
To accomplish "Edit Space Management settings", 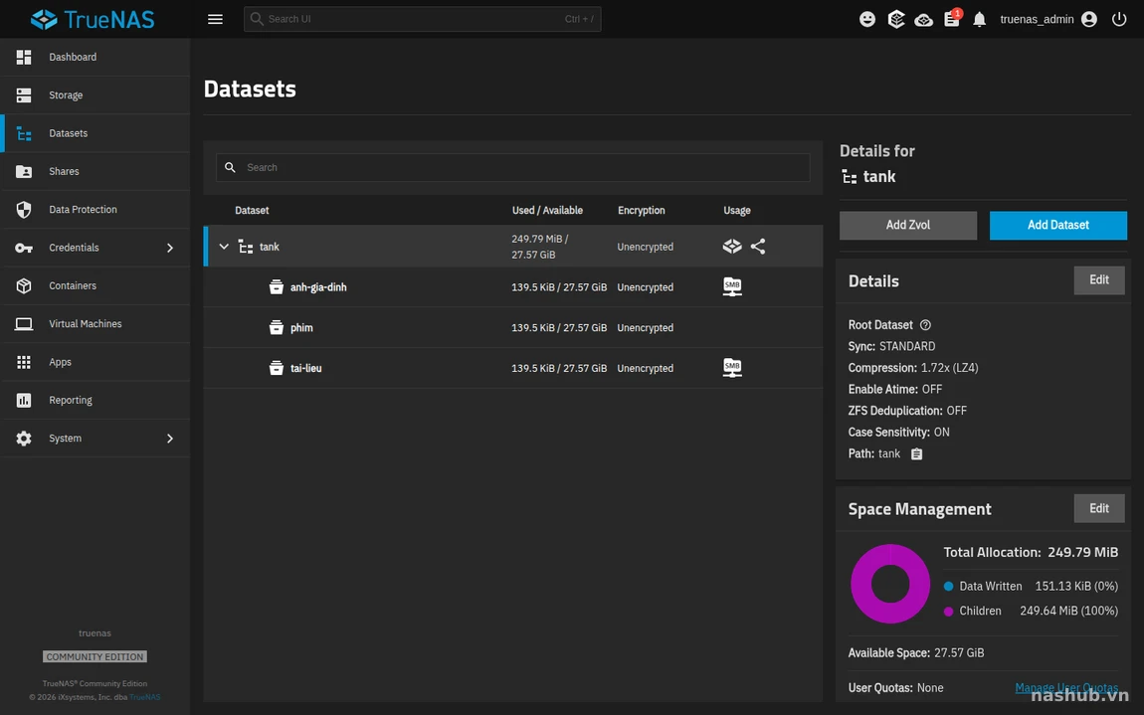I will [x=1099, y=508].
